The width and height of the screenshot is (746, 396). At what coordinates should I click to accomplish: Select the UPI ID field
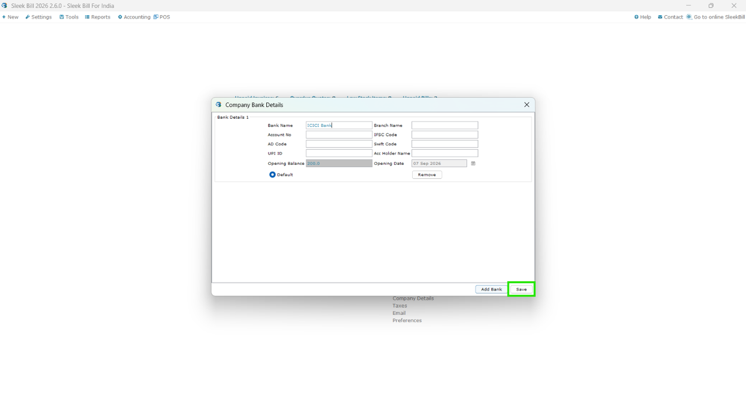coord(339,153)
